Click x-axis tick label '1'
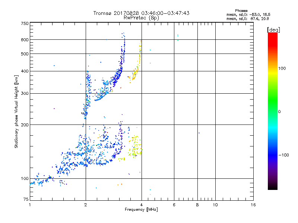This screenshot has width=298, height=223. 30,205
